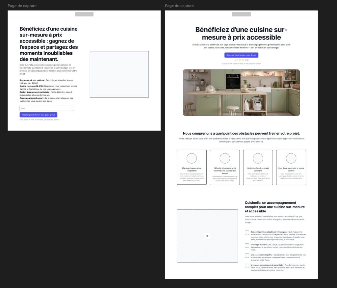Click 'Télécharge maintenant mon guide gratuit' button

[39, 115]
